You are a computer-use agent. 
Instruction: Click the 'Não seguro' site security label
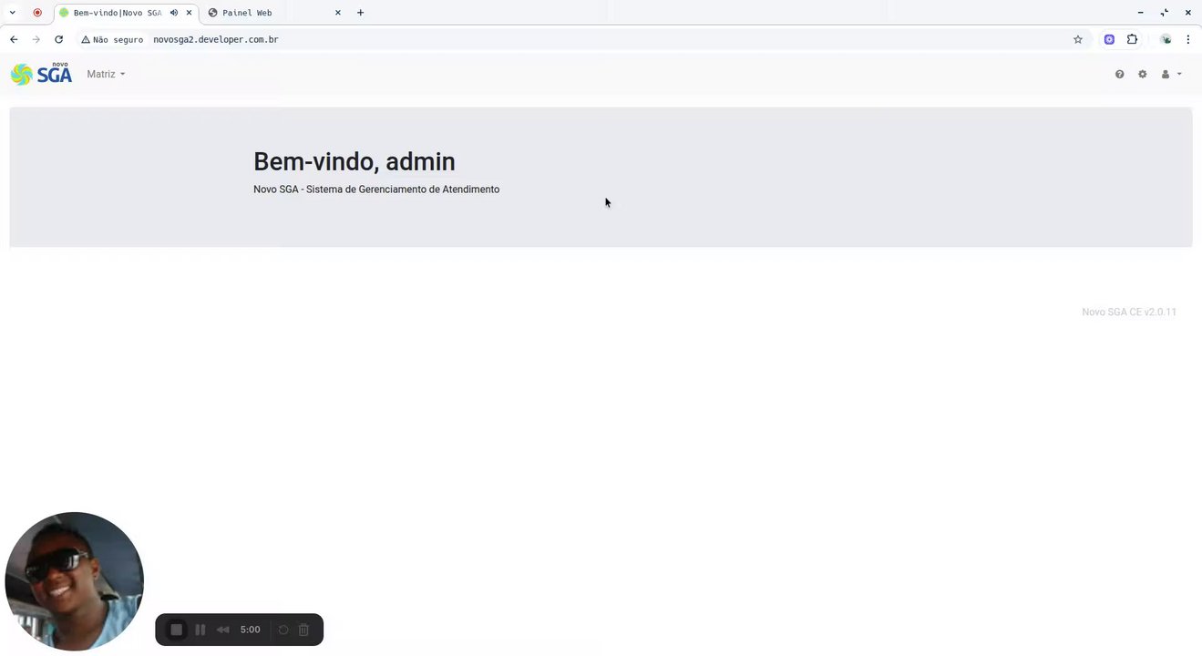point(112,40)
